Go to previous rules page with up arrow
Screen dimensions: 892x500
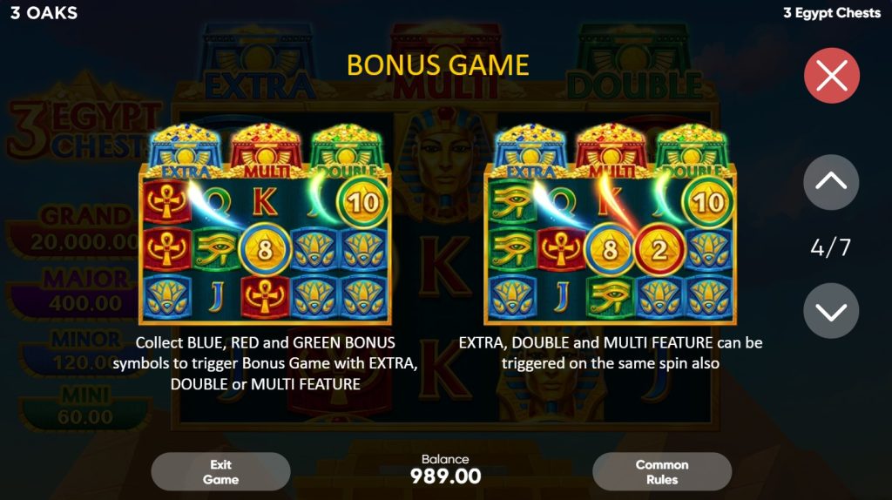point(831,182)
